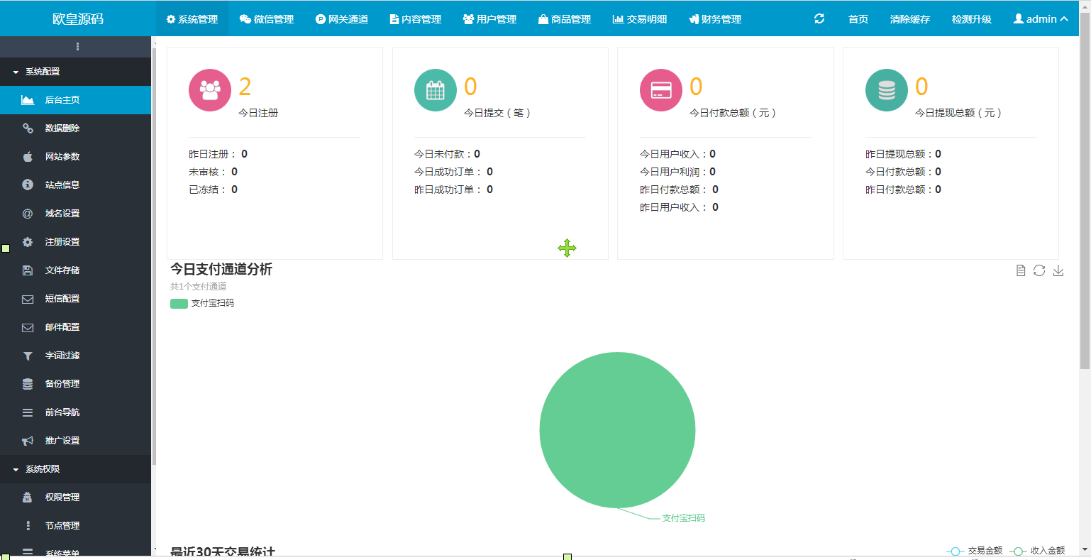Viewport: 1091px width, 560px height.
Task: Download the payment channel chart as image
Action: [1058, 270]
